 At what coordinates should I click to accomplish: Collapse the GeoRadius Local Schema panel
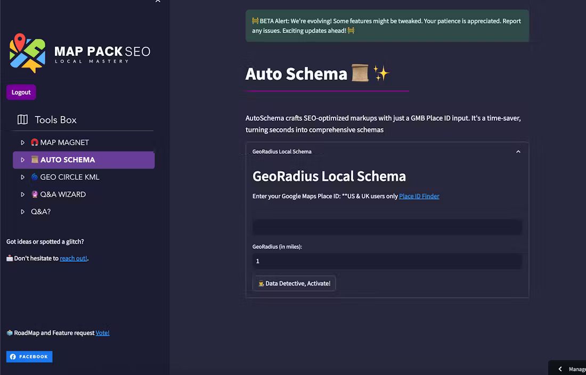click(518, 151)
